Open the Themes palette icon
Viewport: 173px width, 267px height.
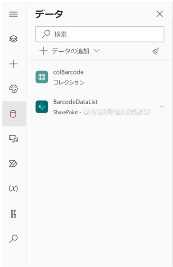point(13,89)
